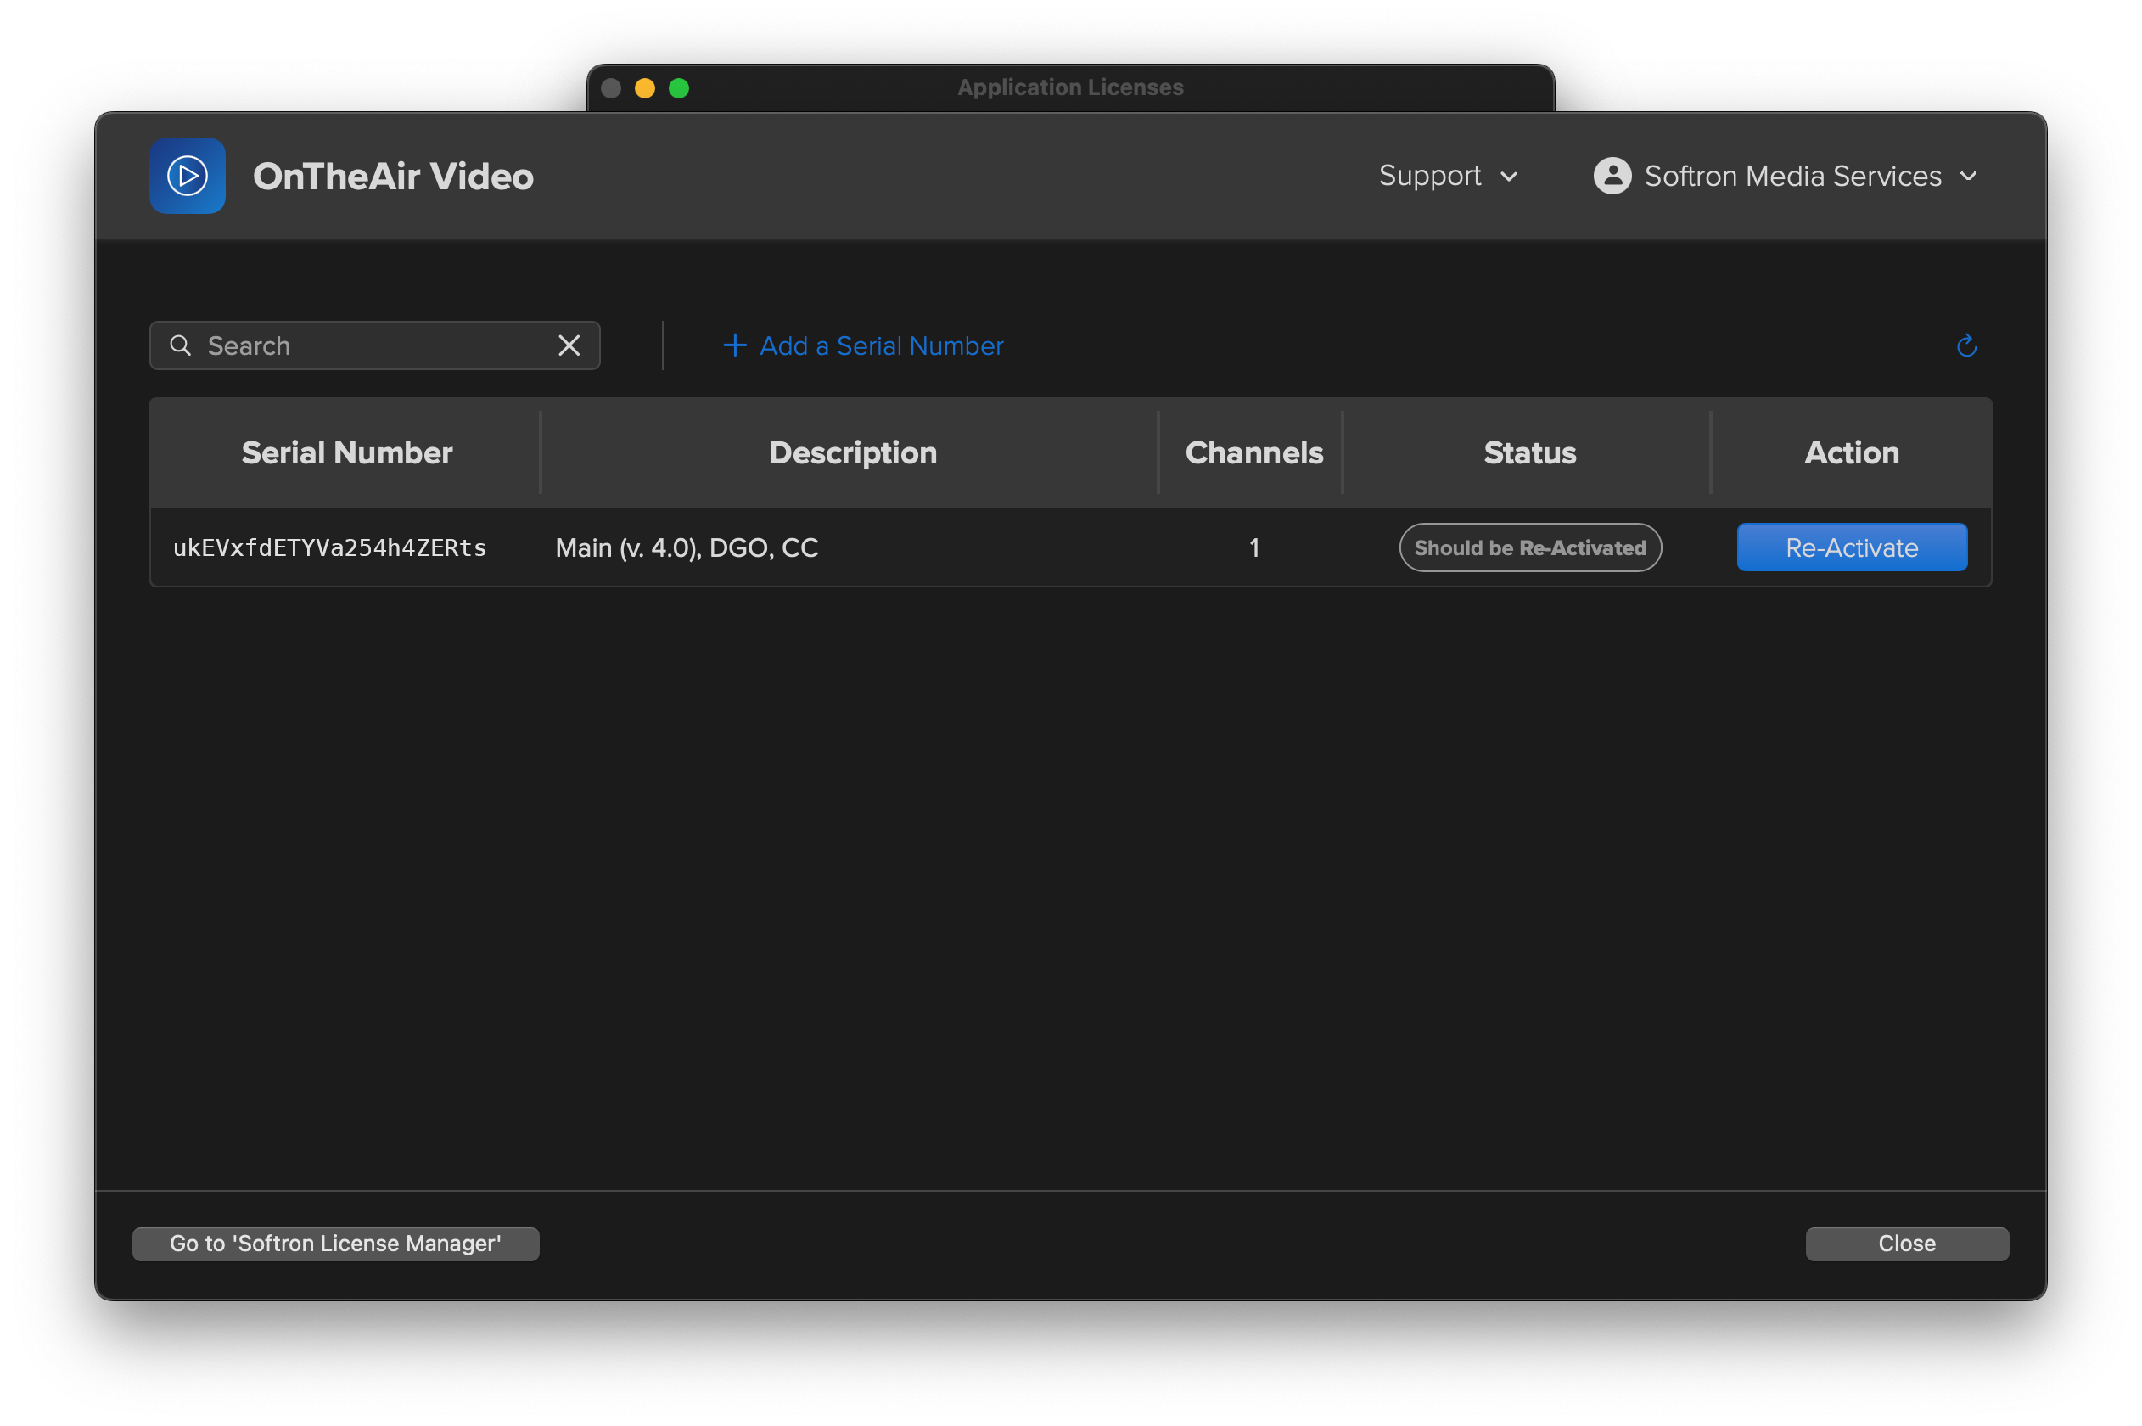The height and width of the screenshot is (1426, 2142).
Task: Select serial number ukEVxfdETYVa254h4ZERts
Action: tap(329, 547)
